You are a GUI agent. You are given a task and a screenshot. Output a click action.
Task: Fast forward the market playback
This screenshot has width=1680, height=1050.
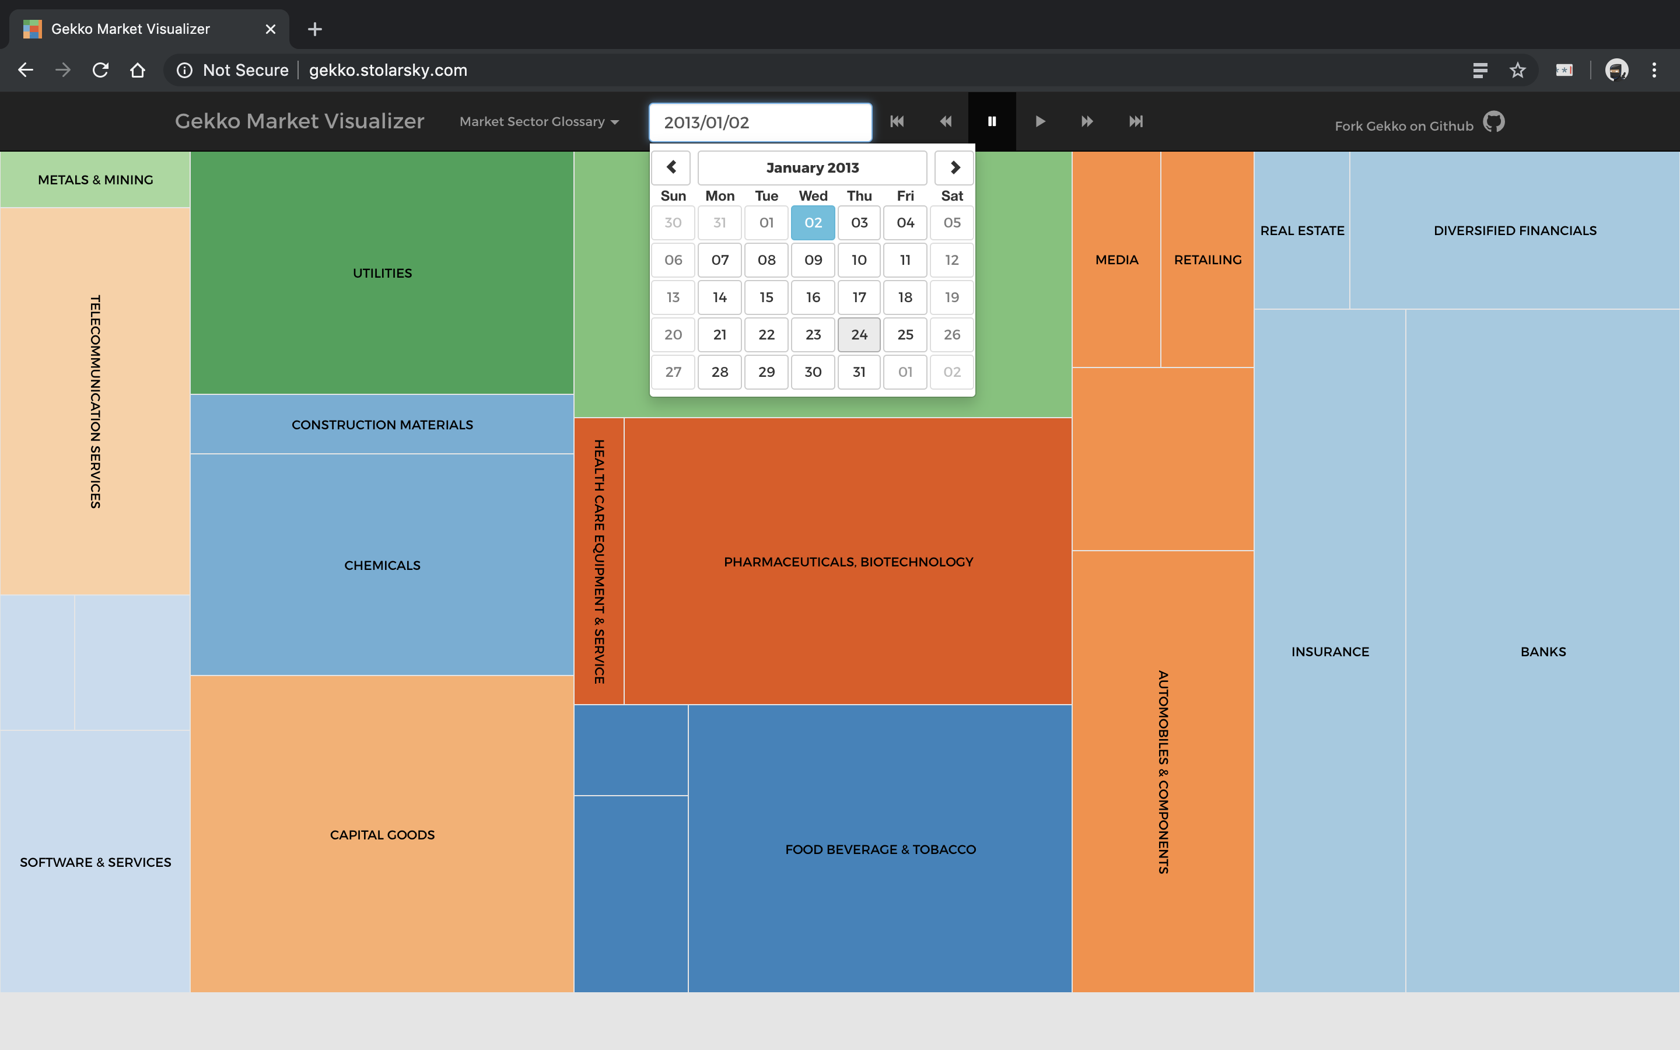(x=1087, y=121)
